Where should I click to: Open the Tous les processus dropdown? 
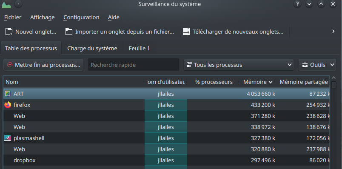(239, 65)
